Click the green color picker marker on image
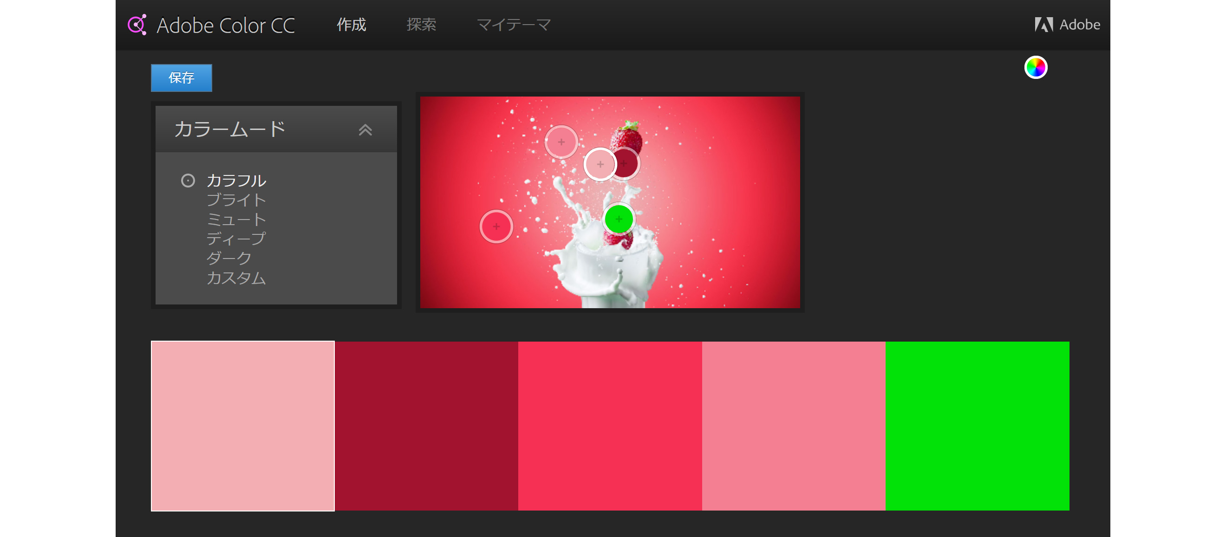This screenshot has width=1226, height=537. point(619,219)
